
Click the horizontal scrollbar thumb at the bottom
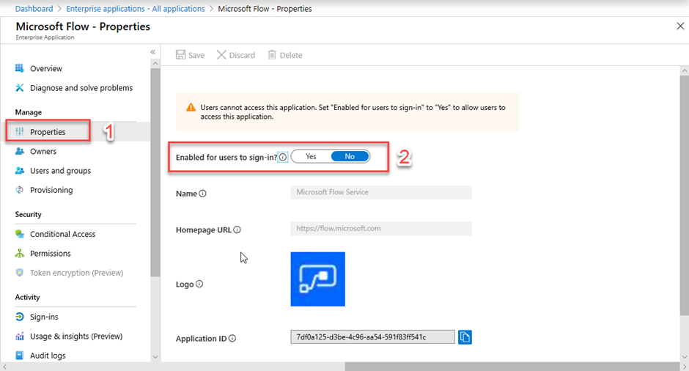pyautogui.click(x=512, y=367)
